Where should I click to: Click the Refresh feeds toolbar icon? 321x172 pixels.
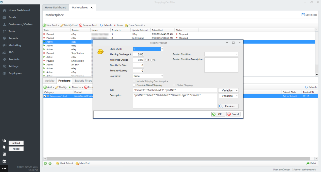(x=102, y=25)
